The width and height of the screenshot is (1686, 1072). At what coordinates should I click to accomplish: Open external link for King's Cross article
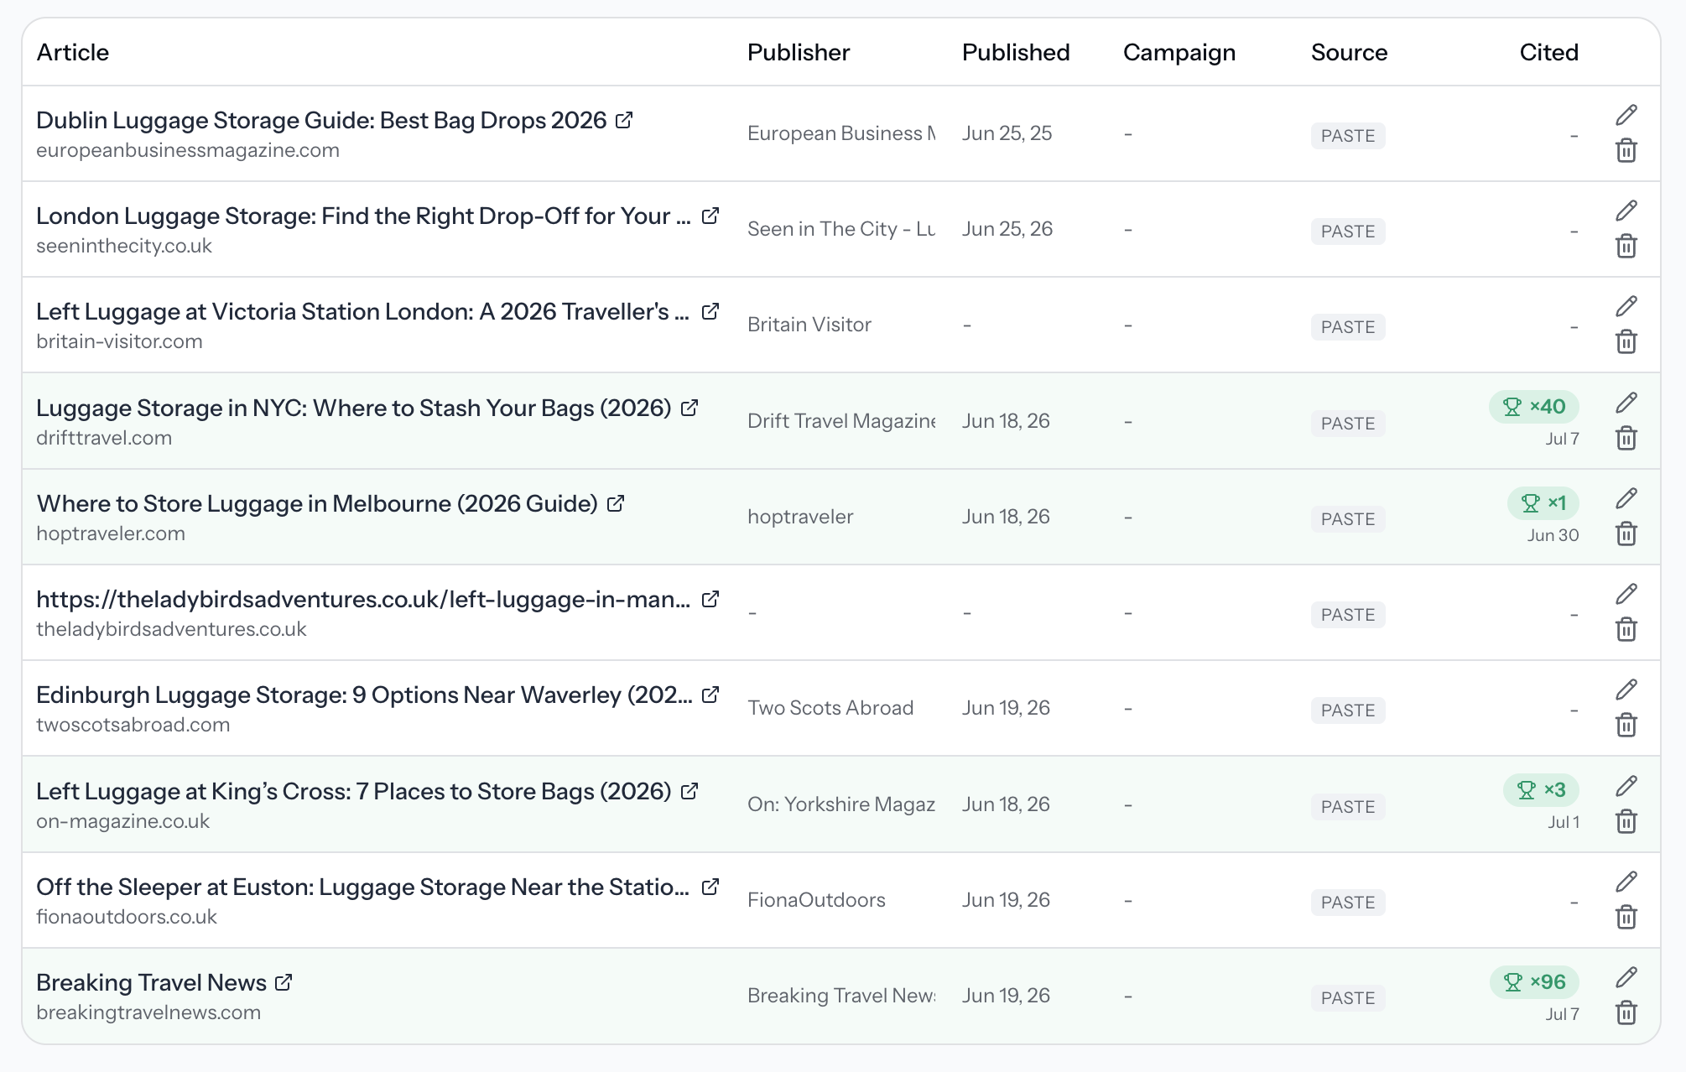tap(689, 791)
